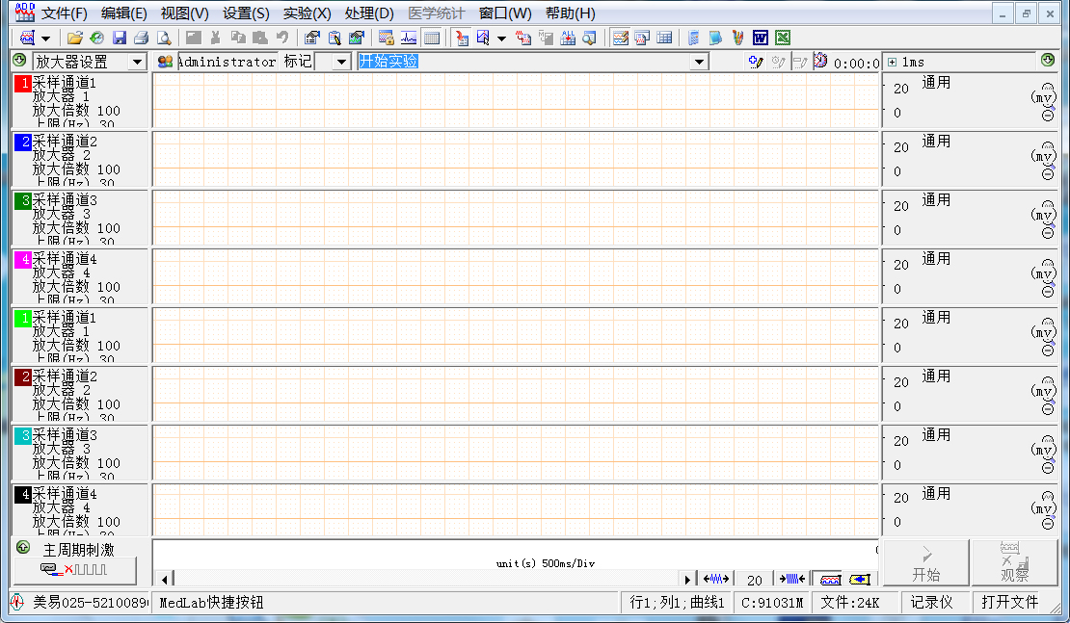The height and width of the screenshot is (623, 1070).
Task: Open the 标记 dropdown list
Action: (341, 62)
